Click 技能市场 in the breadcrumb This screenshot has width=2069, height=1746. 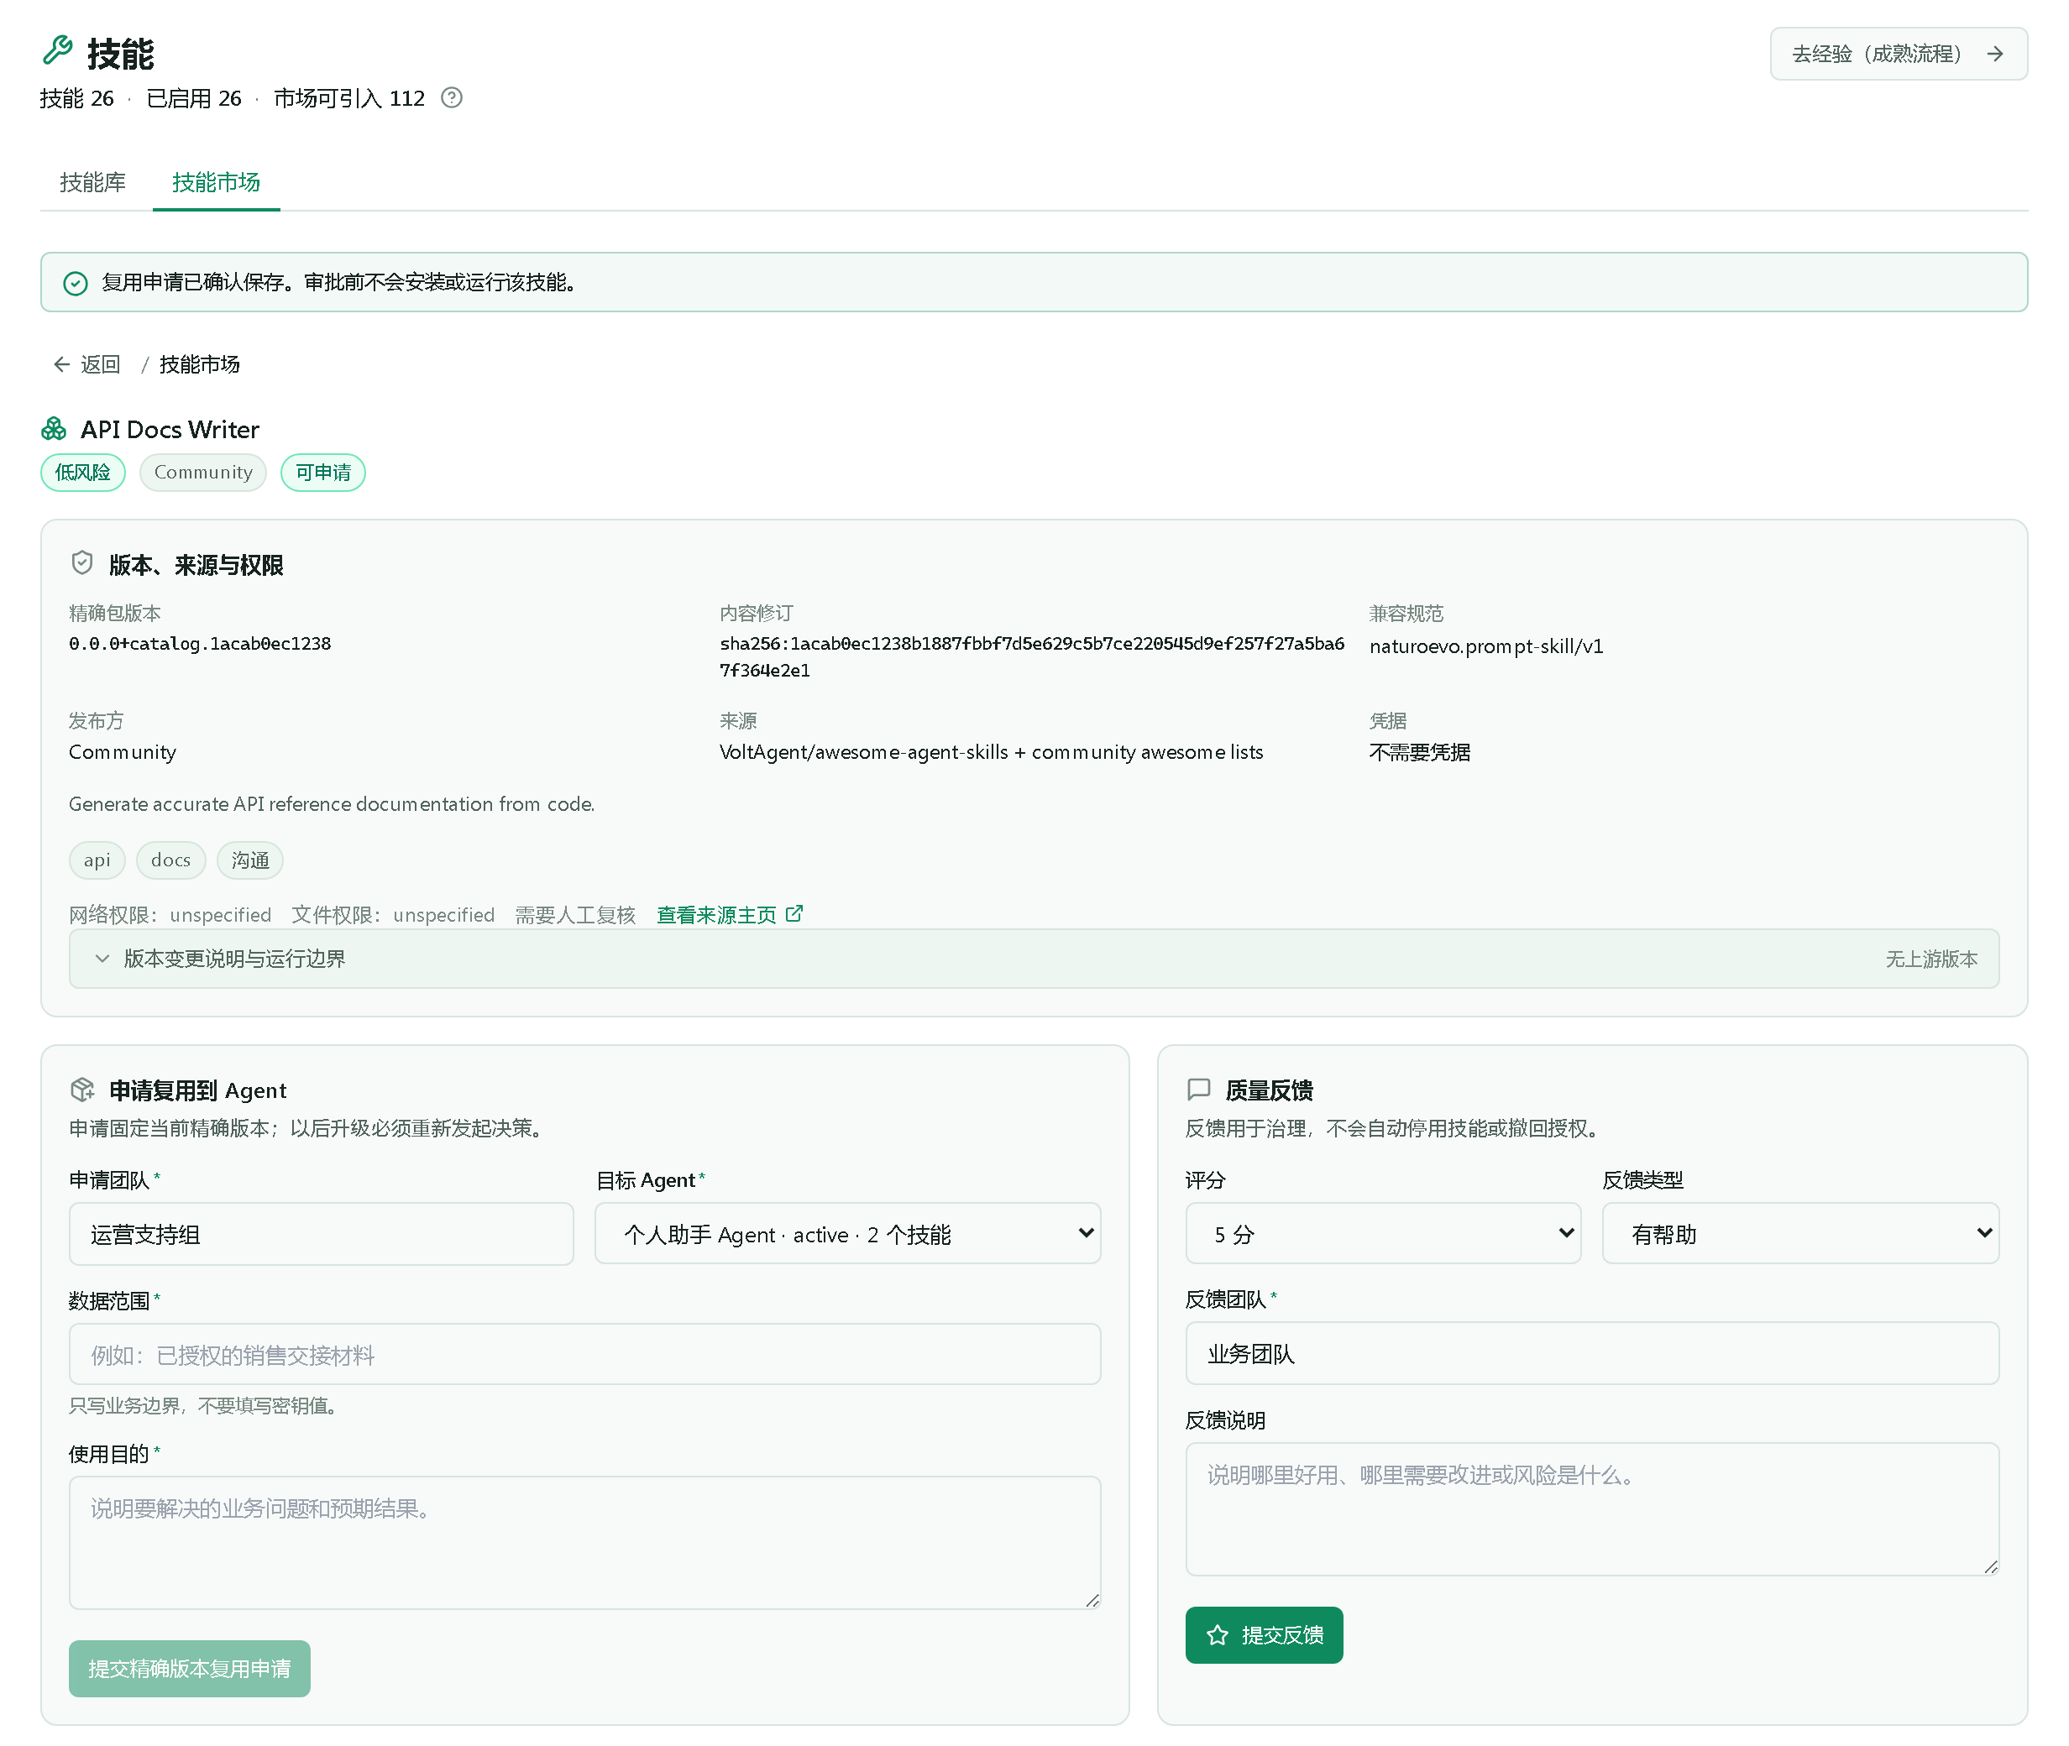(x=199, y=364)
